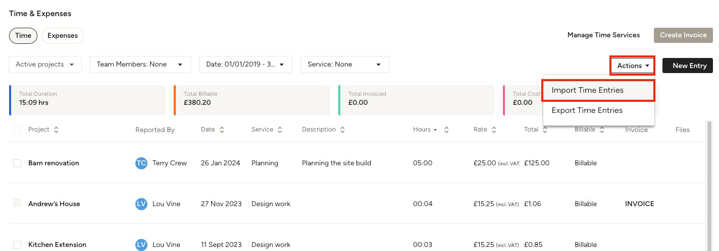Click the Invoice column header

(636, 130)
